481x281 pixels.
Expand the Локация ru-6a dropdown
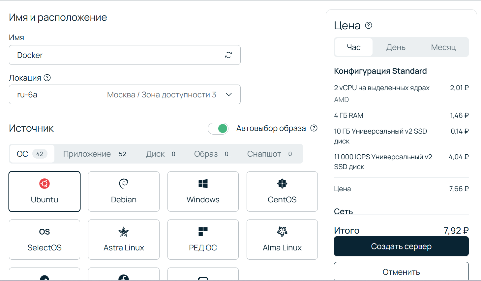pos(125,94)
